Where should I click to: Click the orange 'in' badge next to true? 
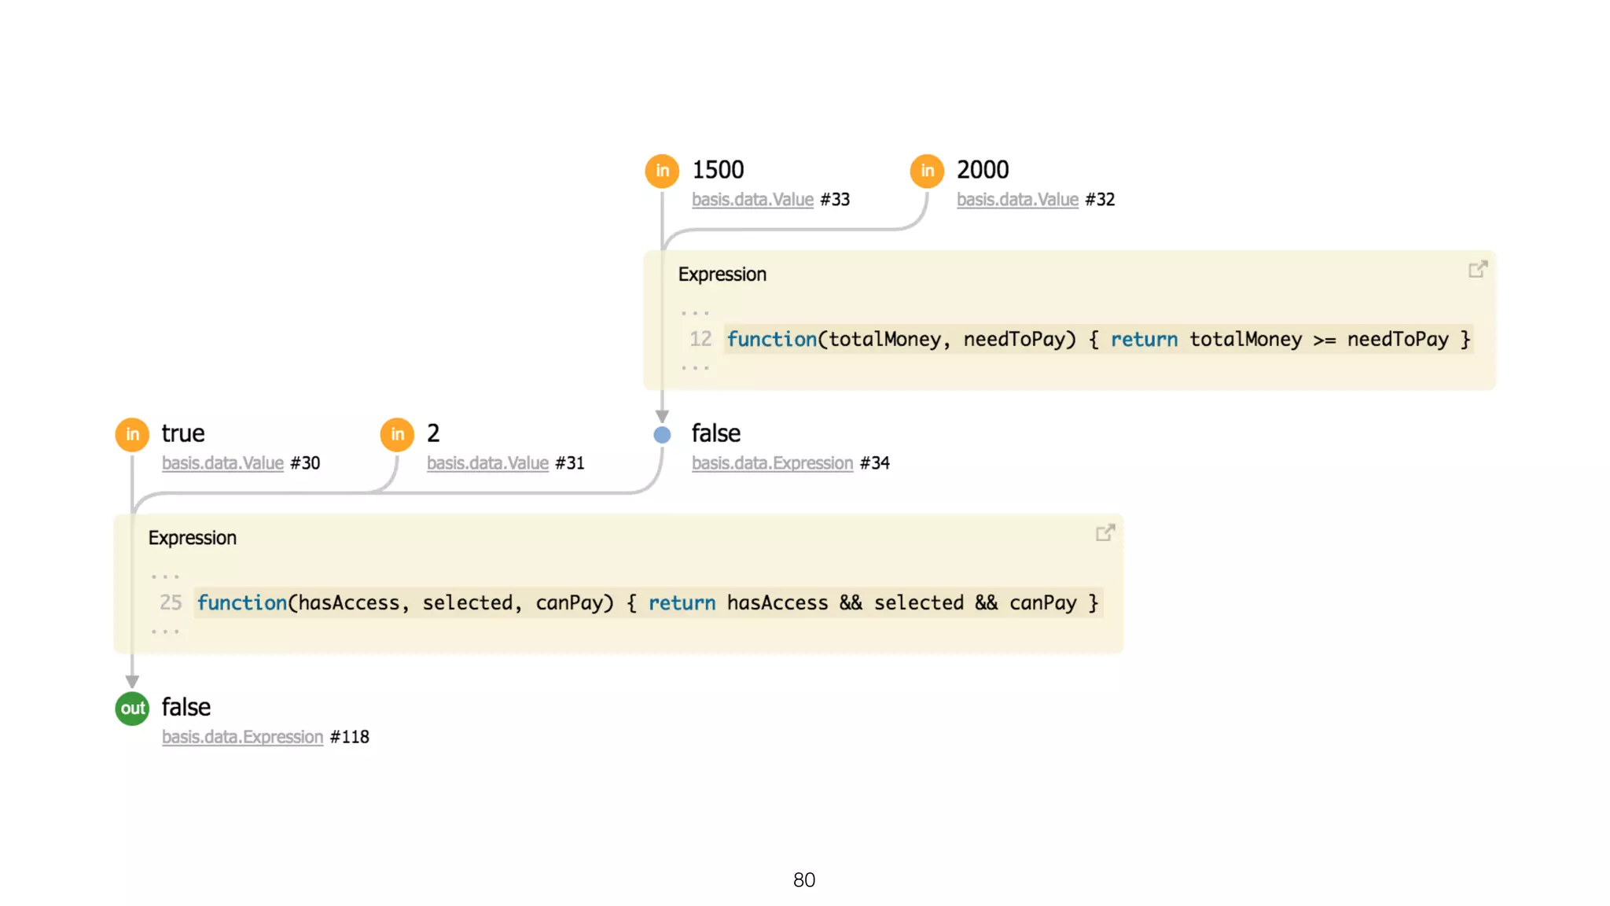coord(132,434)
